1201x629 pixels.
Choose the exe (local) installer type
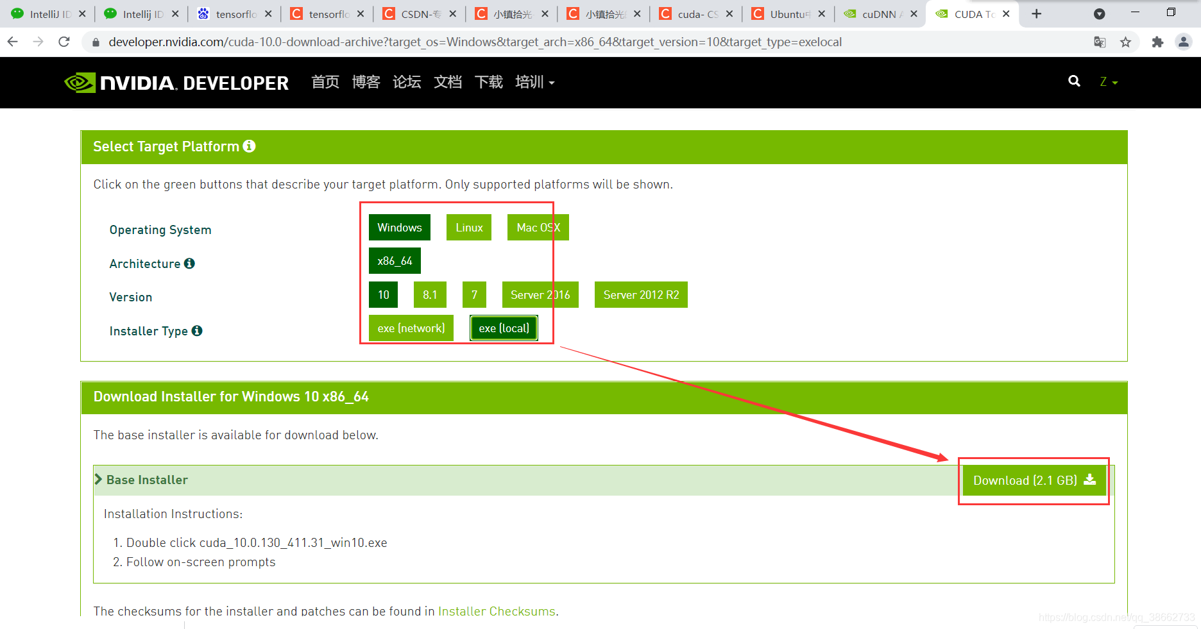pyautogui.click(x=504, y=328)
